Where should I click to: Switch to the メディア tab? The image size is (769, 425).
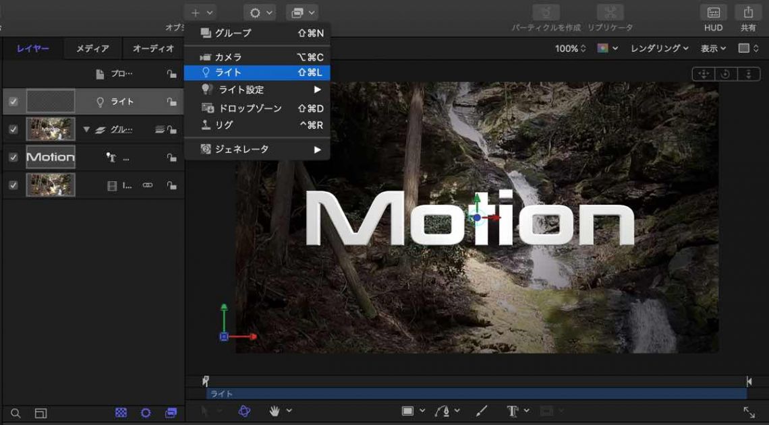tap(92, 48)
